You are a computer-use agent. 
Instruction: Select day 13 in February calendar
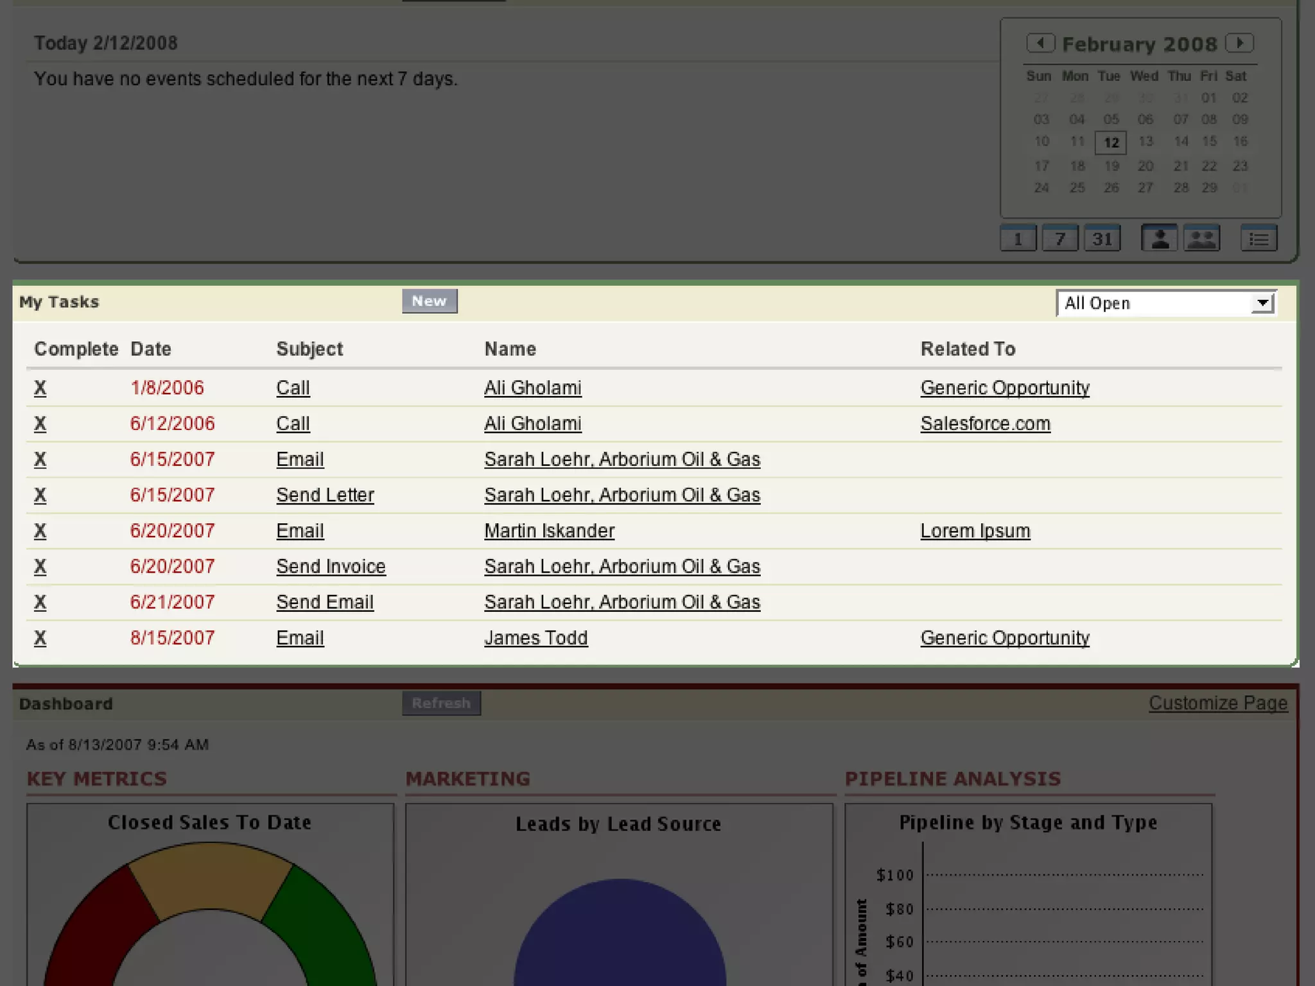(1145, 141)
